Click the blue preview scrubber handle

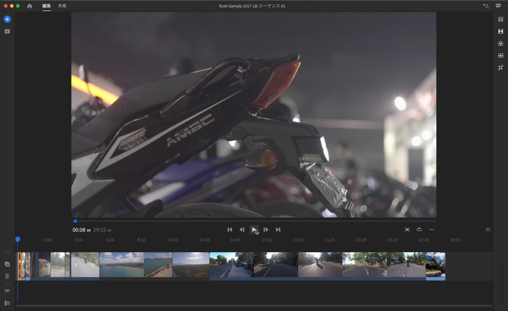(75, 221)
